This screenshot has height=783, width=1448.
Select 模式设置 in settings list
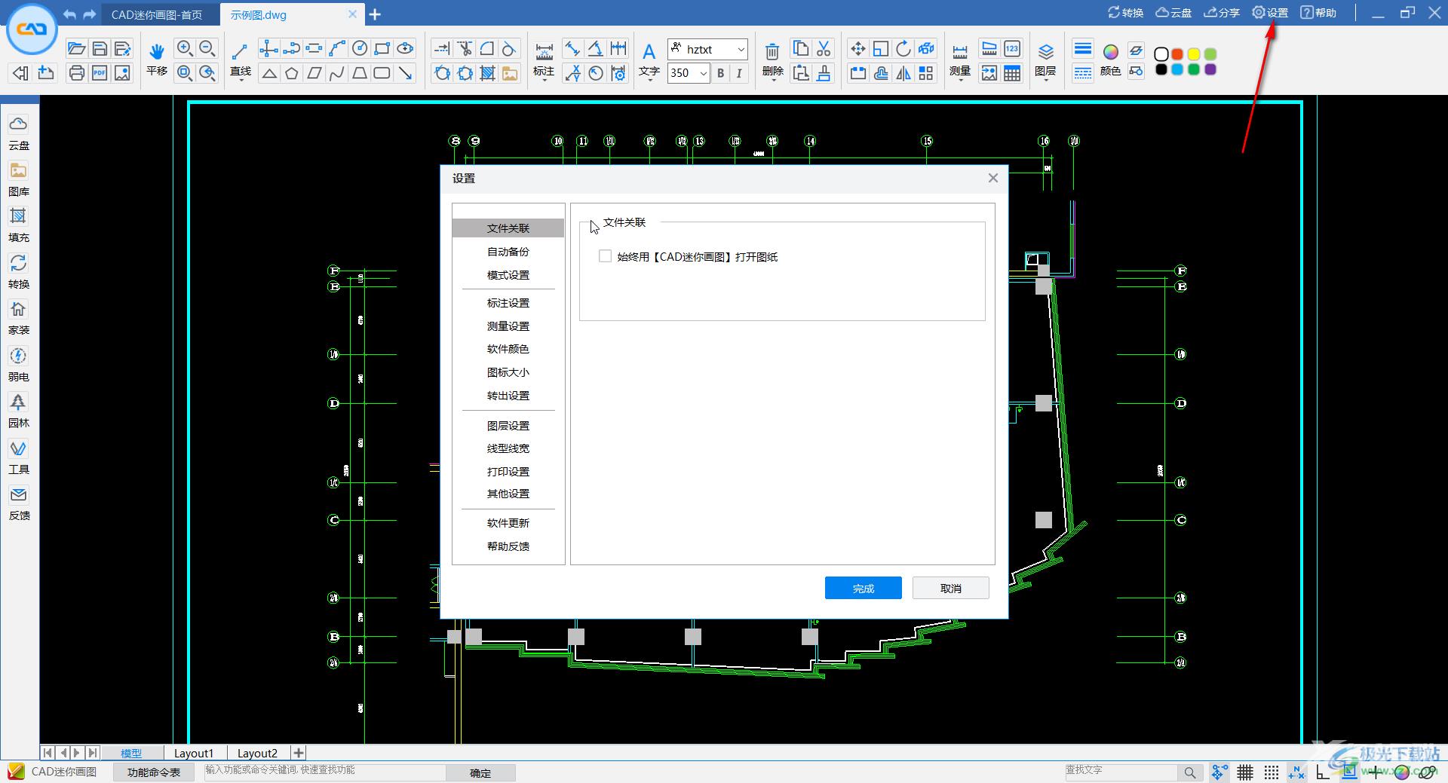coord(508,275)
